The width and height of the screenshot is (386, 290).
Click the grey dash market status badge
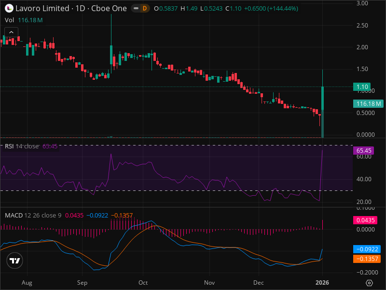click(136, 9)
